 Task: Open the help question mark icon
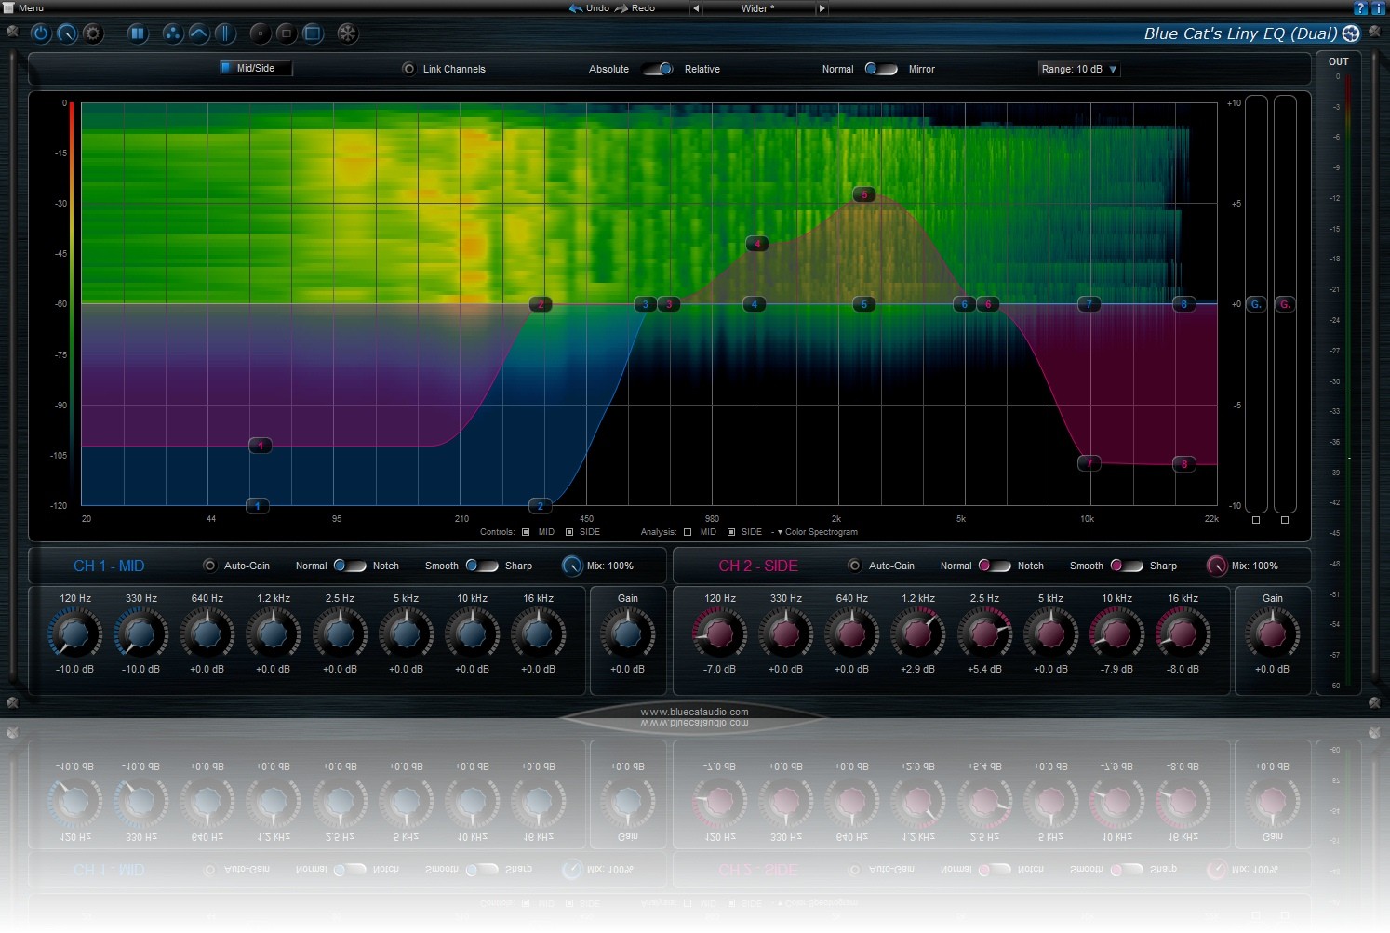click(x=1360, y=7)
